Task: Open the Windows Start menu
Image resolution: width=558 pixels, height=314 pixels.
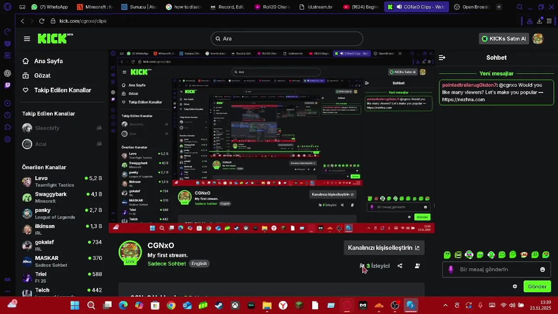Action: (75, 305)
